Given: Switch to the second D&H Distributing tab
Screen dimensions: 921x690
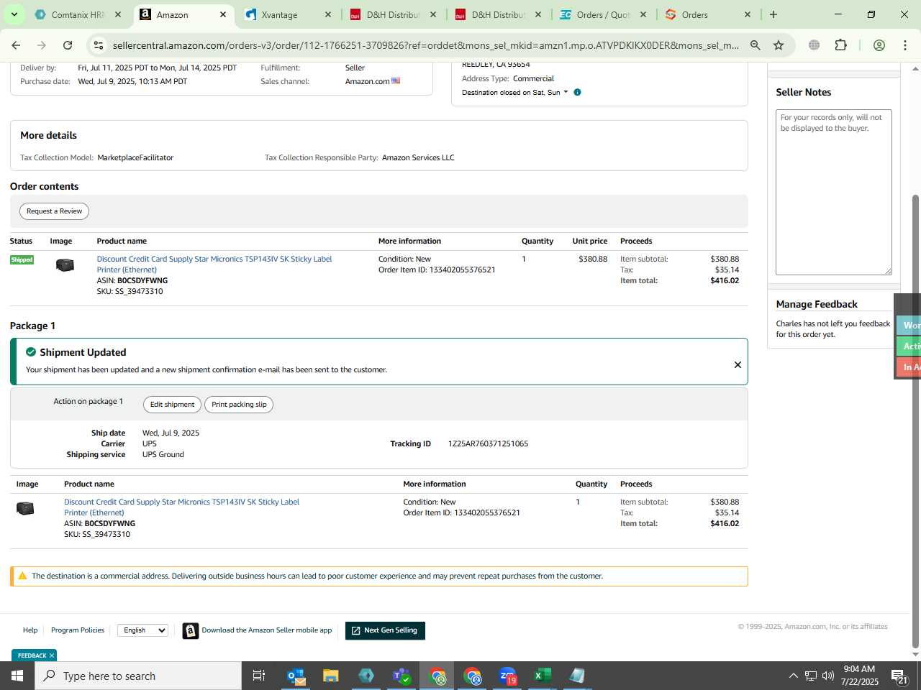Looking at the screenshot, I should point(498,14).
